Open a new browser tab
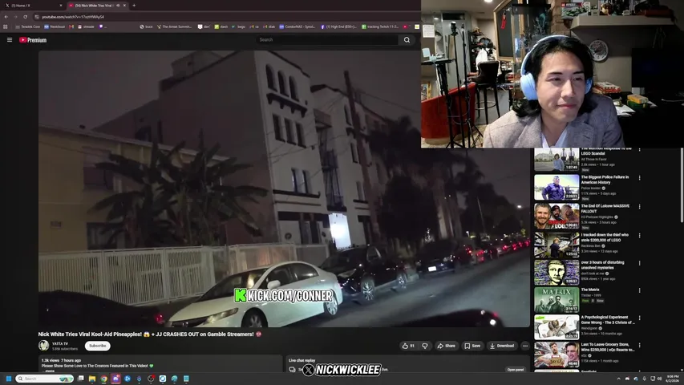 [134, 6]
